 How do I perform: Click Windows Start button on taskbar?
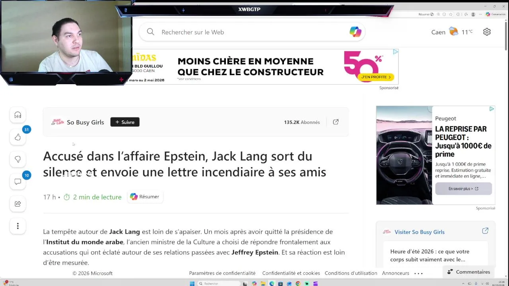click(x=192, y=284)
